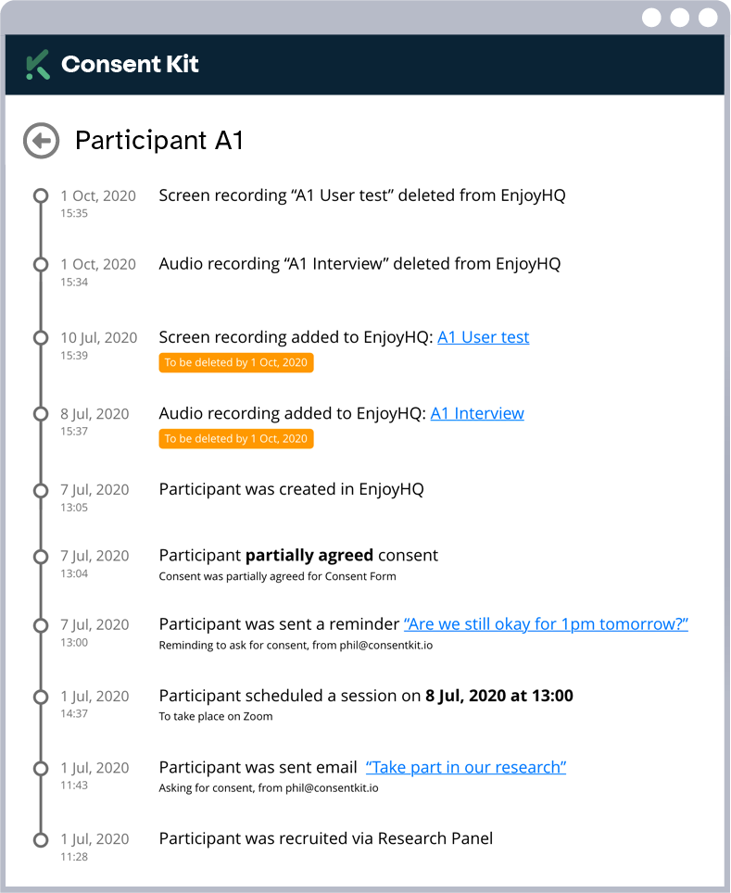Click the To be deleted badge under audio recording
The height and width of the screenshot is (893, 731).
click(x=235, y=438)
